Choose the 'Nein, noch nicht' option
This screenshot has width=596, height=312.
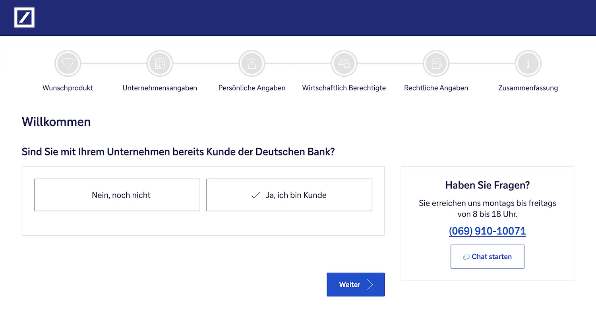coord(117,195)
